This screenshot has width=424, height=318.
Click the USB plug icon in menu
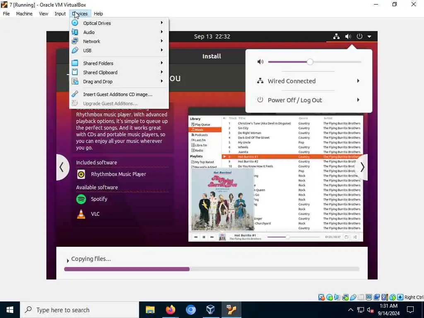pyautogui.click(x=75, y=50)
